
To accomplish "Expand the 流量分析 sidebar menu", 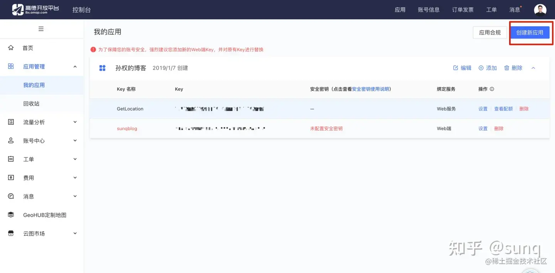I will click(x=75, y=122).
